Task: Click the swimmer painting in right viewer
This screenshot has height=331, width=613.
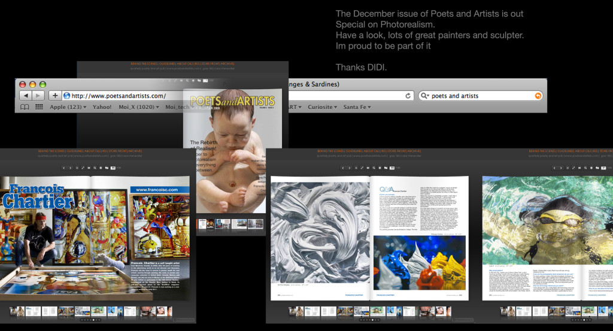Action: coord(548,220)
